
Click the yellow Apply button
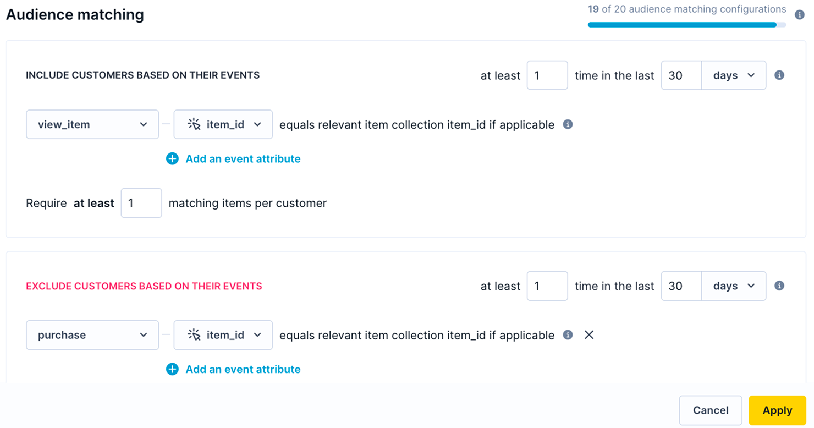click(778, 410)
